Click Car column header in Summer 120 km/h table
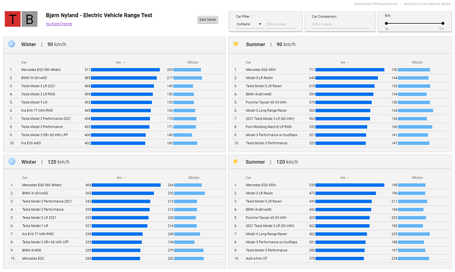Viewport: 455px width, 272px height. pyautogui.click(x=249, y=178)
